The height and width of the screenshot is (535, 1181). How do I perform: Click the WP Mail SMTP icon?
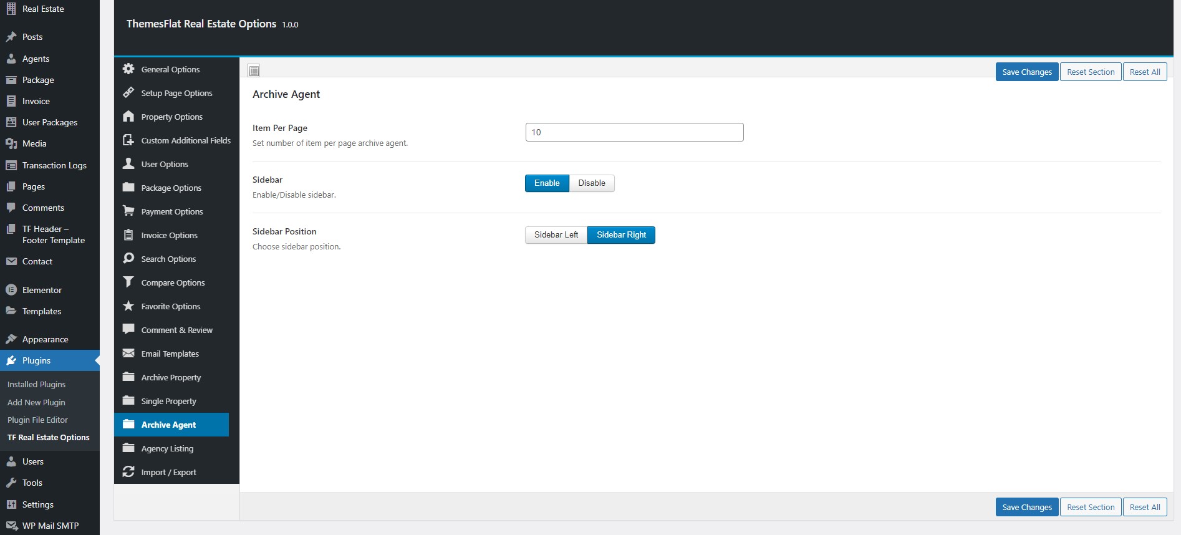[x=11, y=526]
